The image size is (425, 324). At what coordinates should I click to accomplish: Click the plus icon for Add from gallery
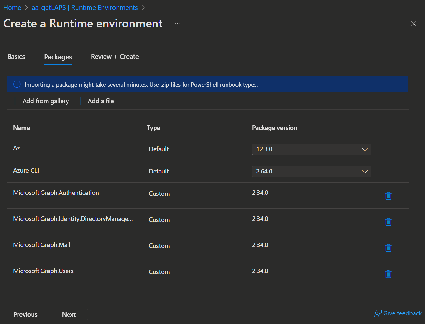tap(15, 101)
